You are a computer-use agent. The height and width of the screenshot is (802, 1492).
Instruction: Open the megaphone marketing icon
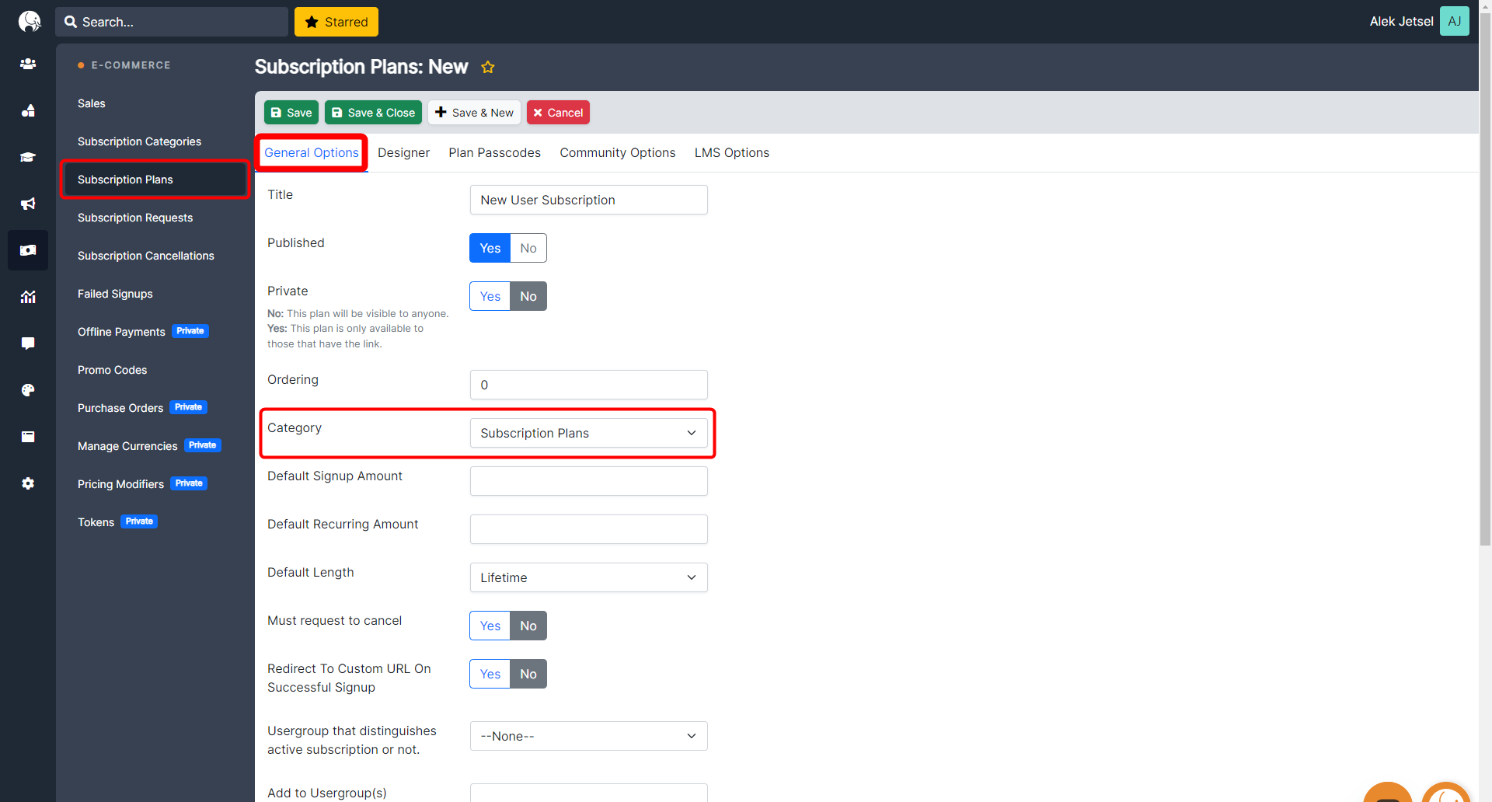(x=28, y=204)
